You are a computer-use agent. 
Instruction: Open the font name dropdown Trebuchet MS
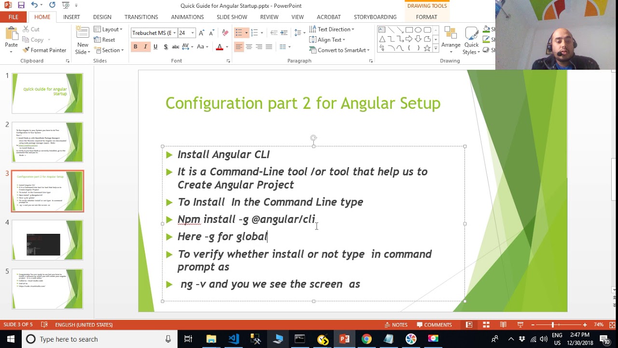[175, 33]
